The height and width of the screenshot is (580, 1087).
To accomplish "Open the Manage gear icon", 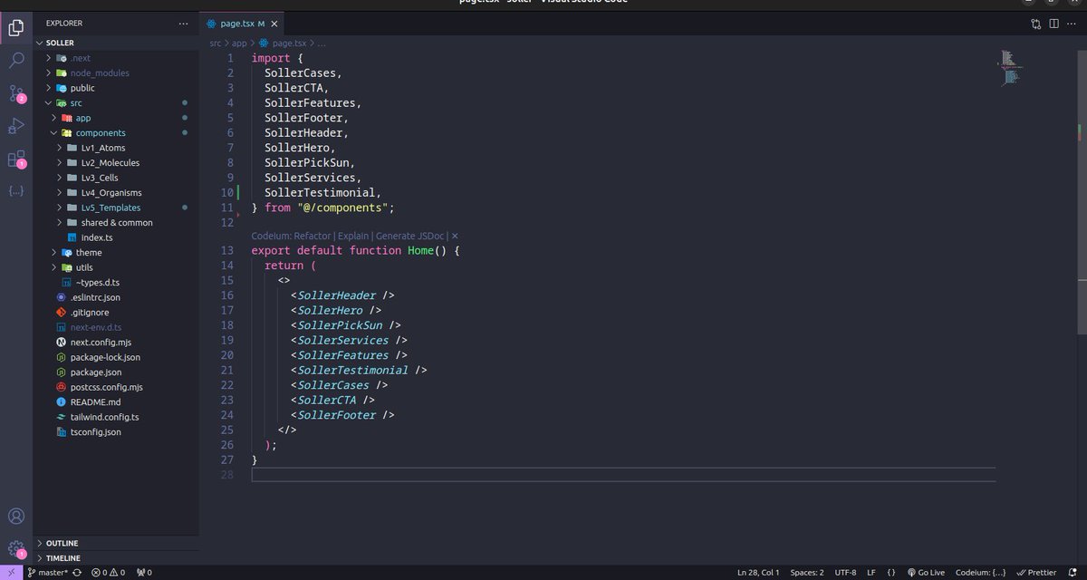I will click(x=16, y=549).
